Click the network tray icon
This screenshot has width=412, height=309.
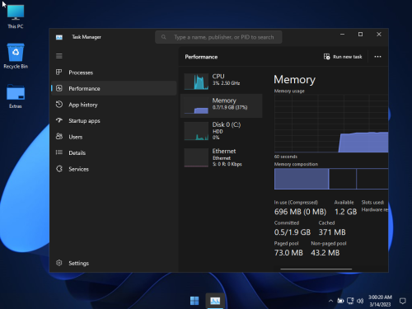click(350, 301)
